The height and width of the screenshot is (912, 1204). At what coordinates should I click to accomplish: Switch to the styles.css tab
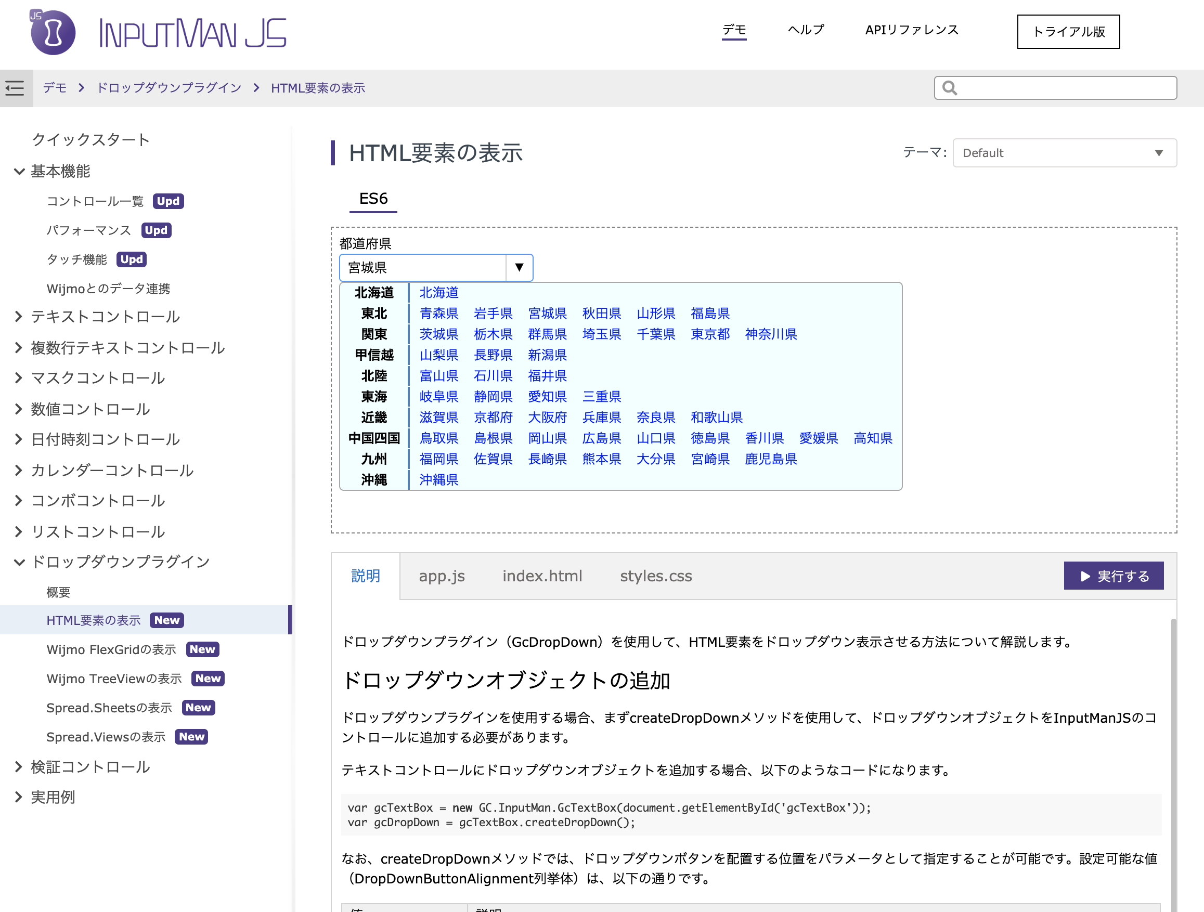656,576
